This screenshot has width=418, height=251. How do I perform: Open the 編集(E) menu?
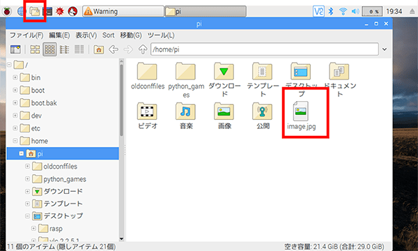tap(59, 35)
